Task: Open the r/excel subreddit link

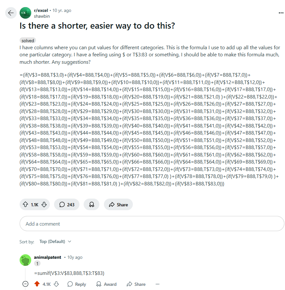Action: (41, 10)
